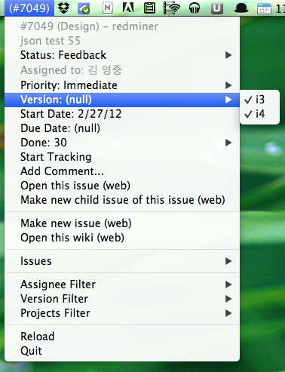Expand the Status: Feedback submenu

122,55
